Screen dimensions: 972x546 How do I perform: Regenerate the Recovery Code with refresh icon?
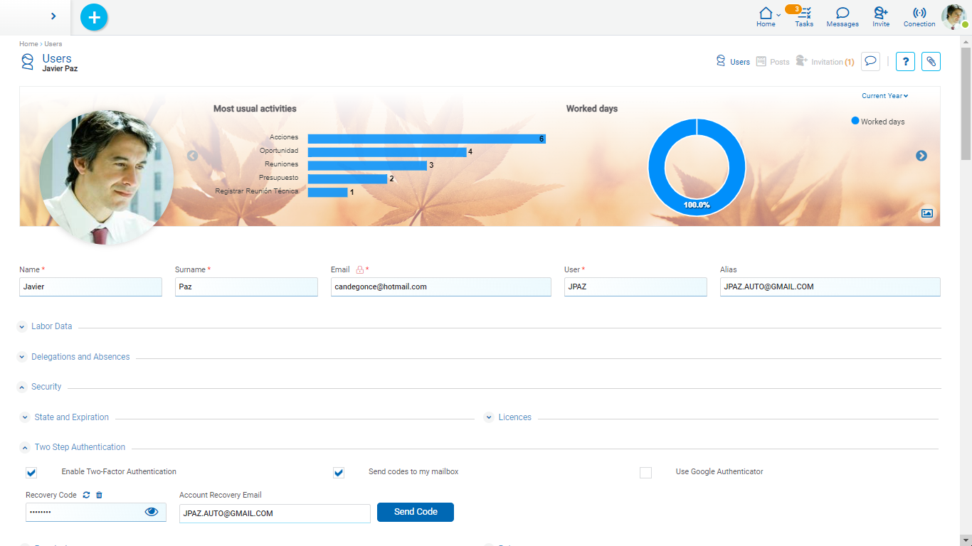(87, 495)
